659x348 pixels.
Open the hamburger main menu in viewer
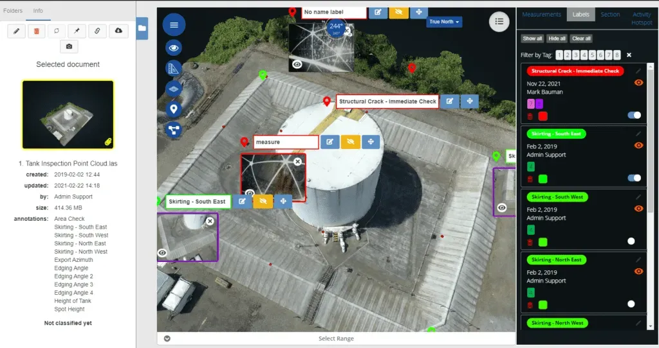tap(174, 25)
